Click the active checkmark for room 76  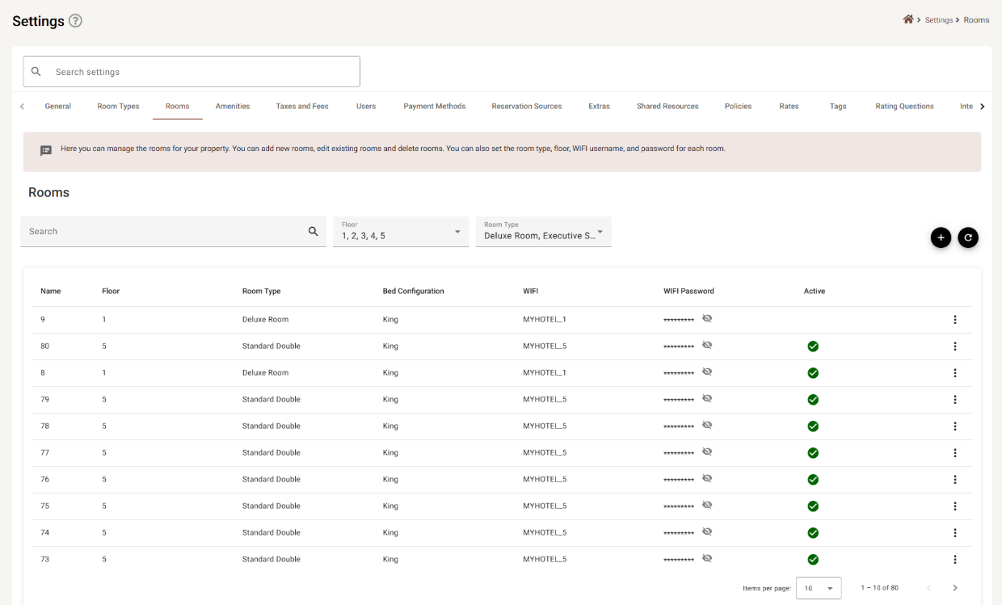(x=813, y=480)
